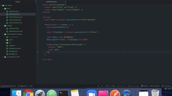Open Google Chrome from the Dock
Image resolution: width=172 pixels, height=96 pixels.
pos(28,93)
